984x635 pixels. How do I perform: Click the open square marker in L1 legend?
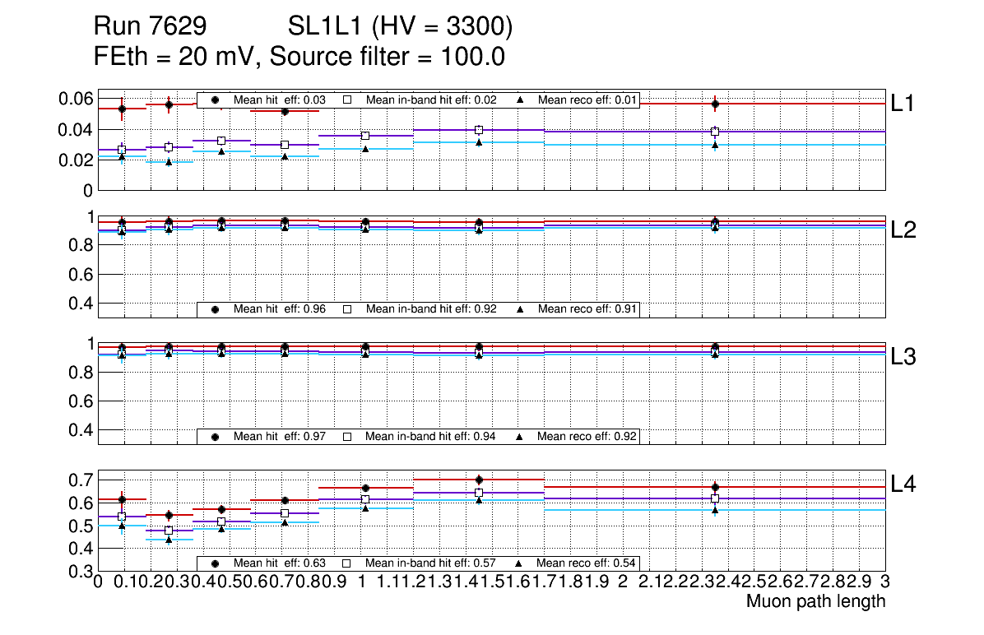[347, 100]
